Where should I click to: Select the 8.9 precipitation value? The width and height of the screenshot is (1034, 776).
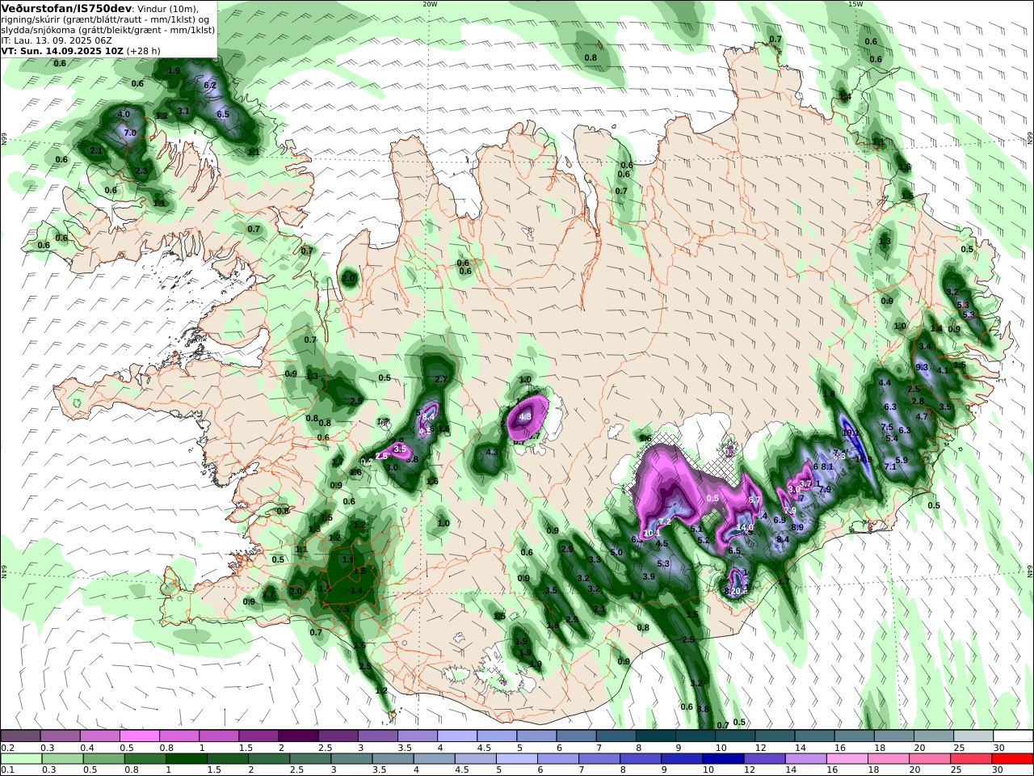pyautogui.click(x=797, y=527)
